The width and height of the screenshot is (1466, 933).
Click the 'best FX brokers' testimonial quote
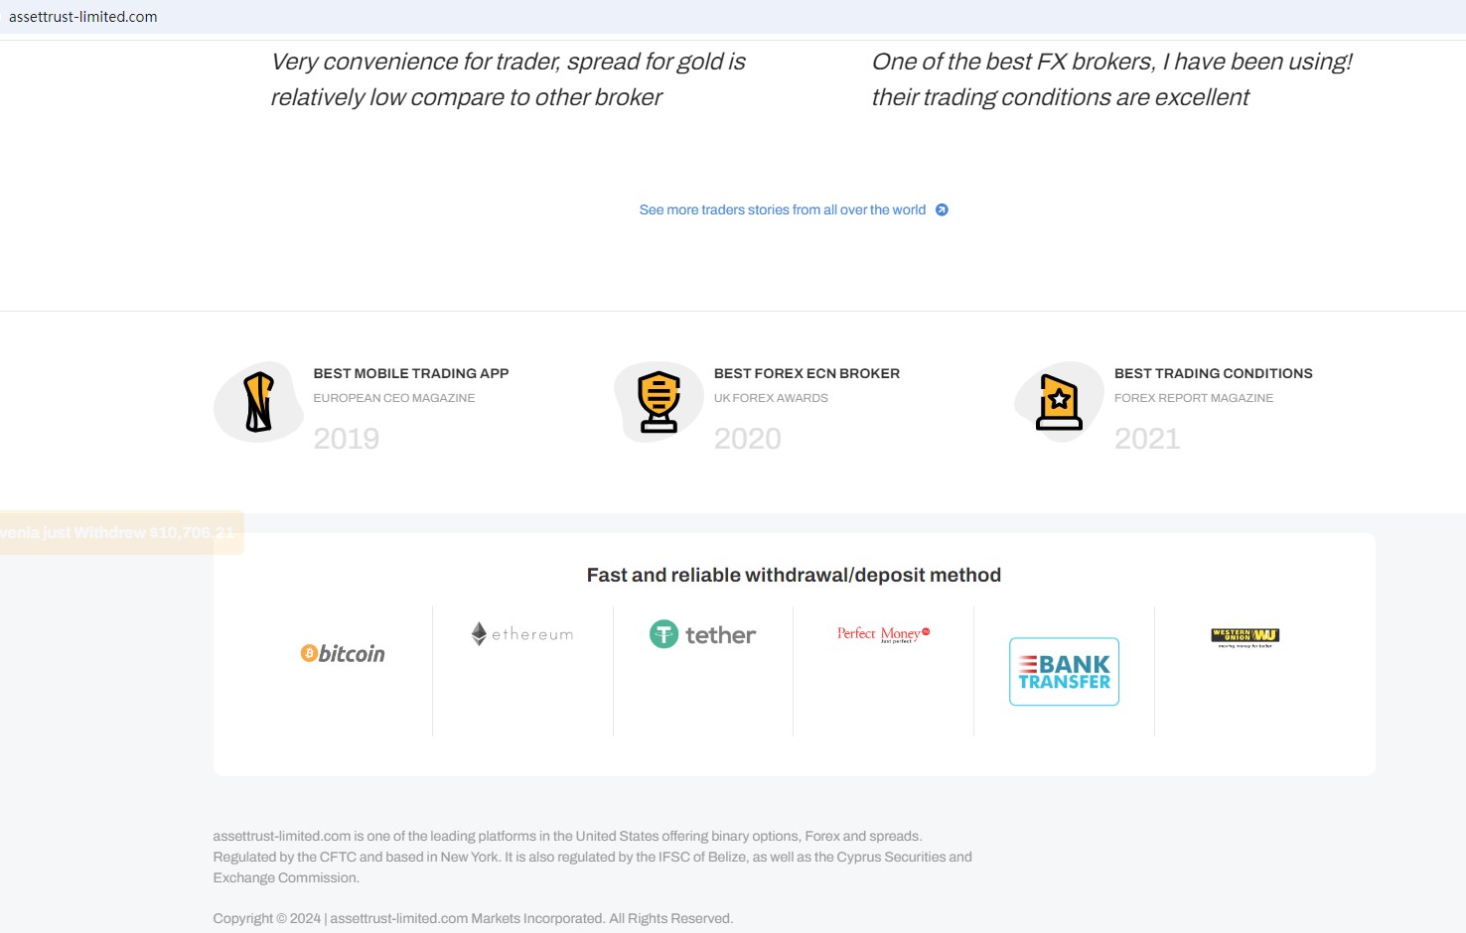[x=1111, y=79]
